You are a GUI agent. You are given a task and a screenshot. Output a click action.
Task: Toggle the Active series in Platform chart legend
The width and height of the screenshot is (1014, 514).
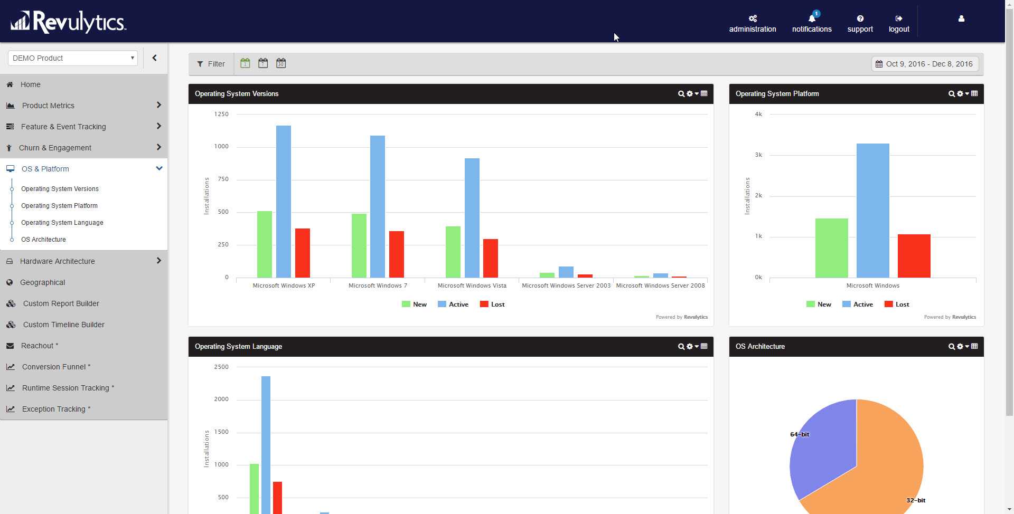point(858,304)
